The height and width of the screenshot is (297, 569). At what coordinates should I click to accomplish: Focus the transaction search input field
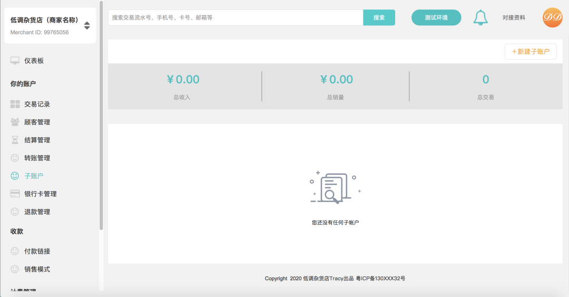pyautogui.click(x=236, y=17)
